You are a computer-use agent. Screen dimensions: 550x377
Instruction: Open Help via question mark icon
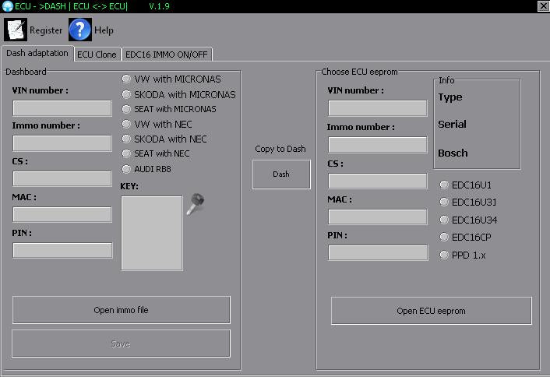pyautogui.click(x=80, y=30)
